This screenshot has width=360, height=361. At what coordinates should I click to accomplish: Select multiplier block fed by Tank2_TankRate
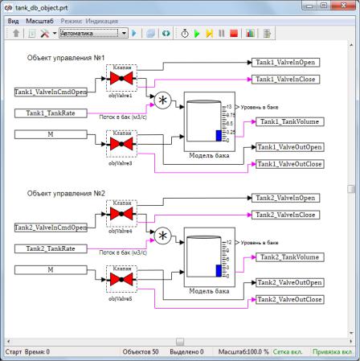(162, 236)
